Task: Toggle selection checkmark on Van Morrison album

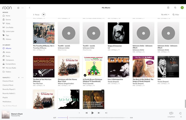Action: point(35,75)
